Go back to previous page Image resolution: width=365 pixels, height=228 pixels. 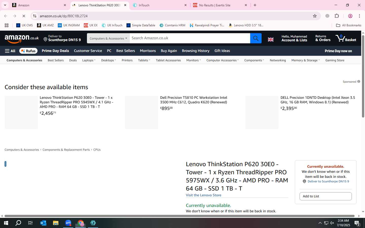(6, 16)
